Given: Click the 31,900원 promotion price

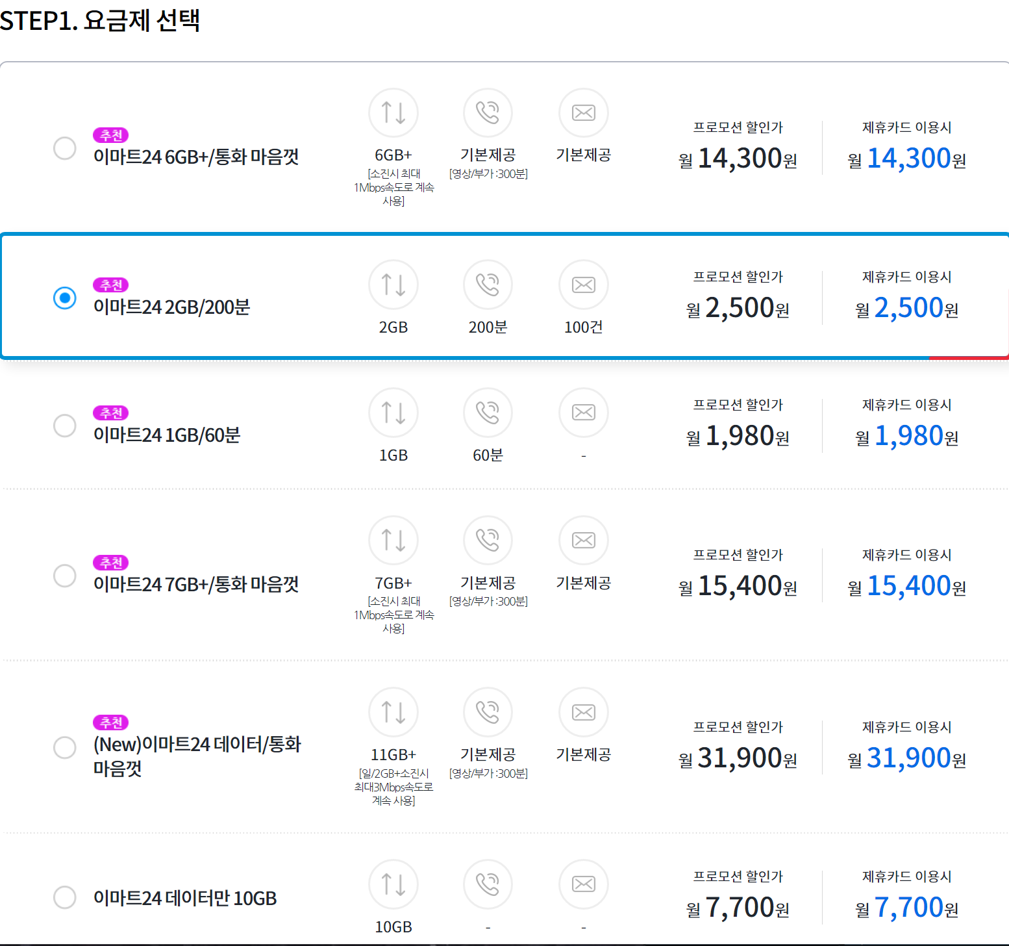Looking at the screenshot, I should (x=738, y=758).
